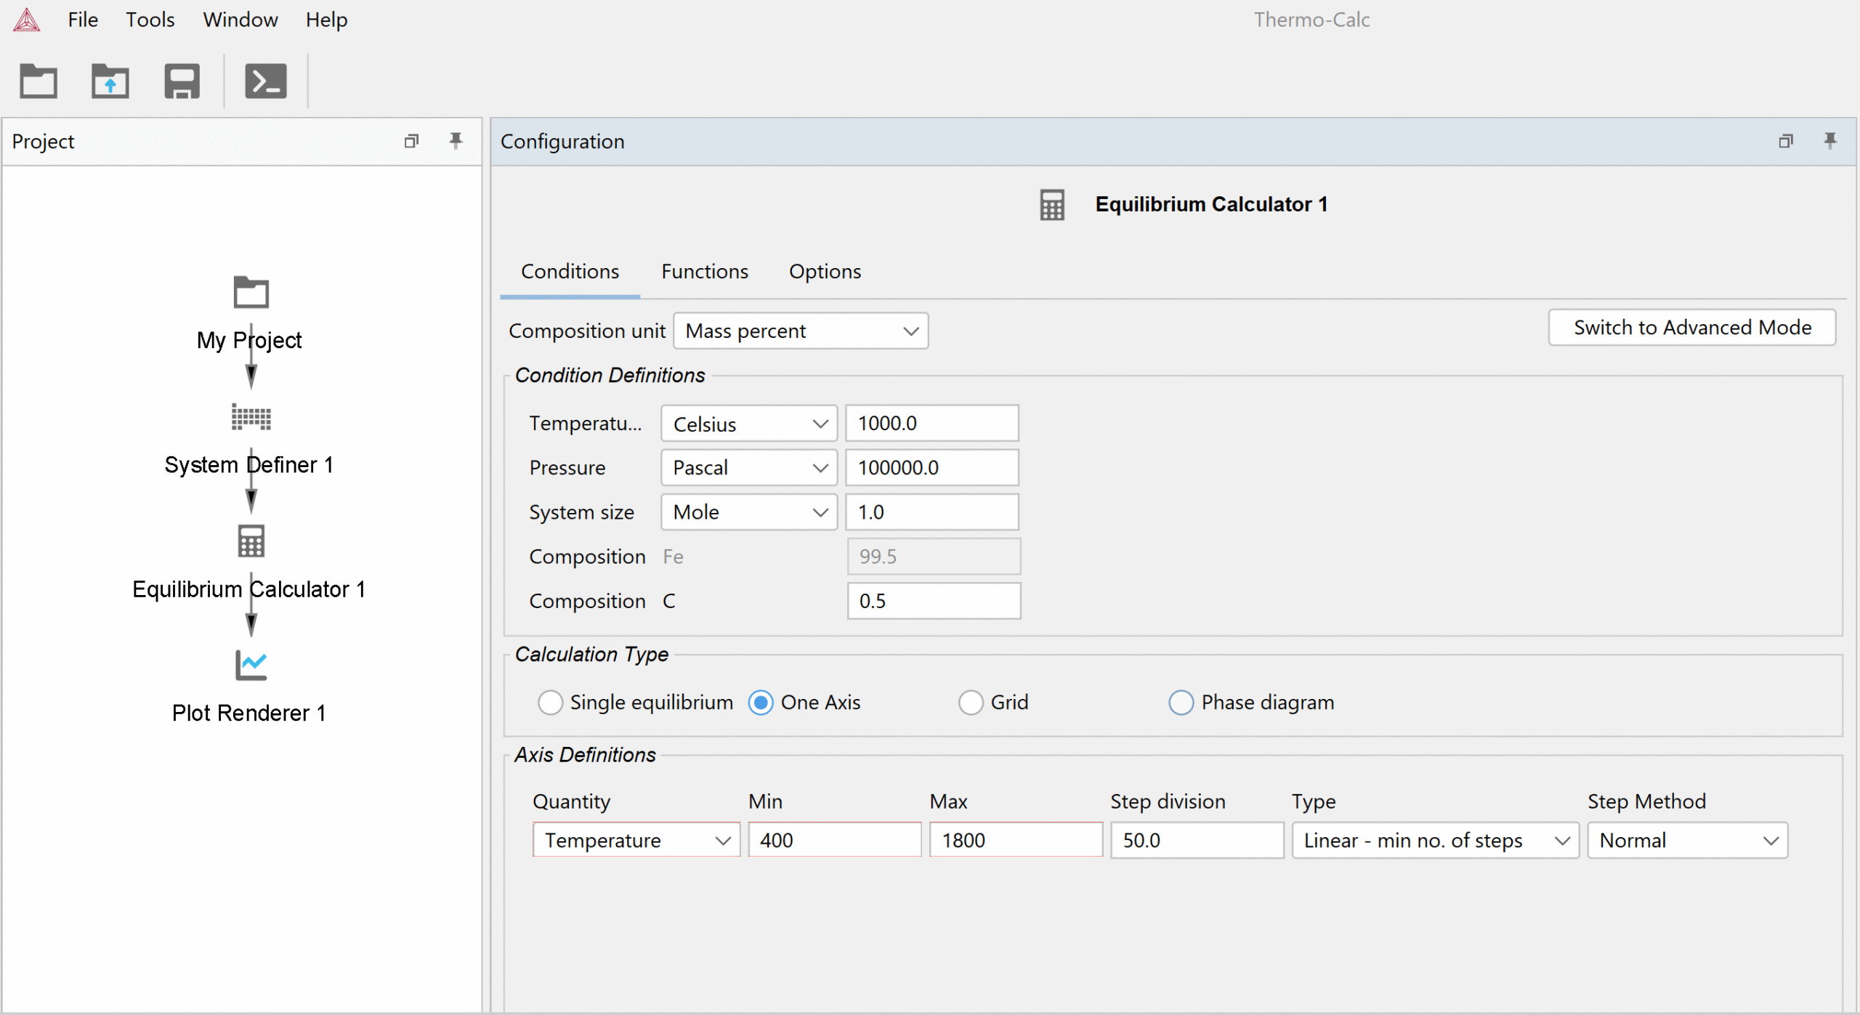The height and width of the screenshot is (1015, 1860).
Task: Select Equilibrium Calculator 1 tree node icon
Action: click(x=251, y=541)
